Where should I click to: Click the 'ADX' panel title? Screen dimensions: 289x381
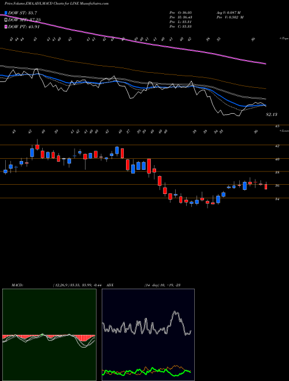click(x=110, y=285)
